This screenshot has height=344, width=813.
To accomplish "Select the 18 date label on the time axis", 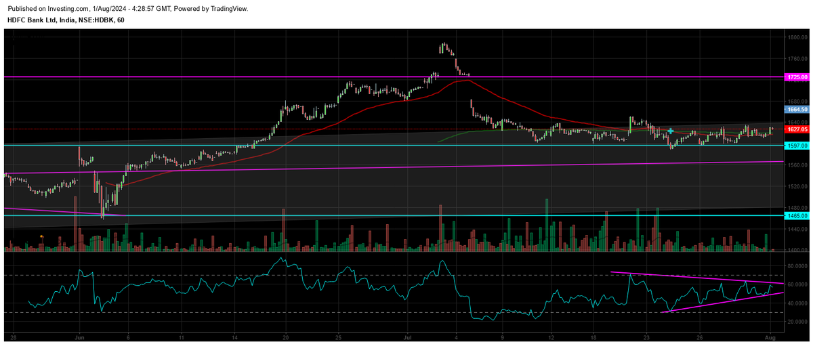I will click(x=595, y=336).
